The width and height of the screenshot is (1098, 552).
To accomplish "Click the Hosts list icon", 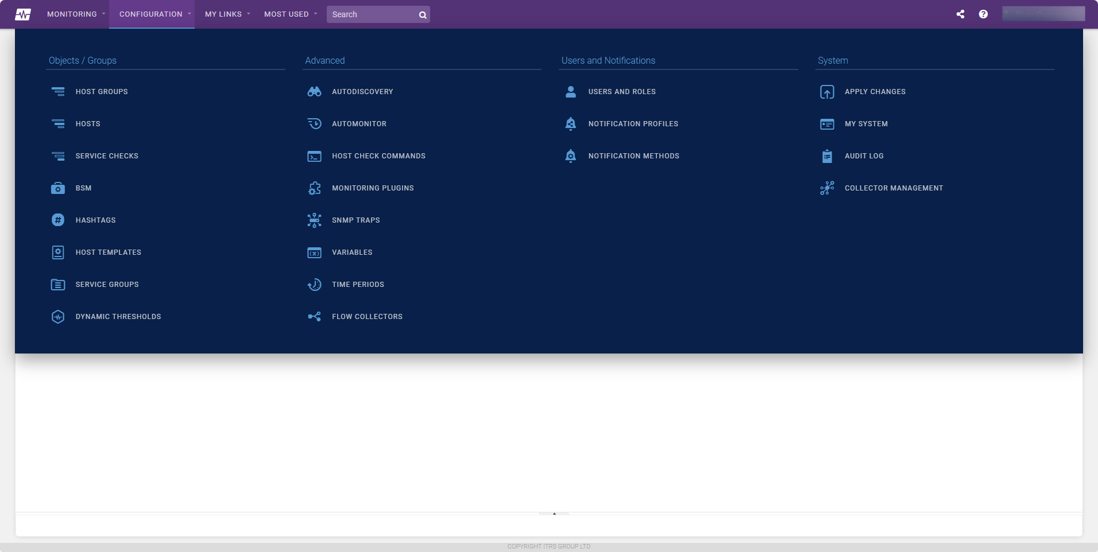I will [58, 124].
